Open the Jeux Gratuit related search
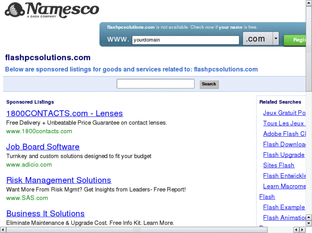 285,113
